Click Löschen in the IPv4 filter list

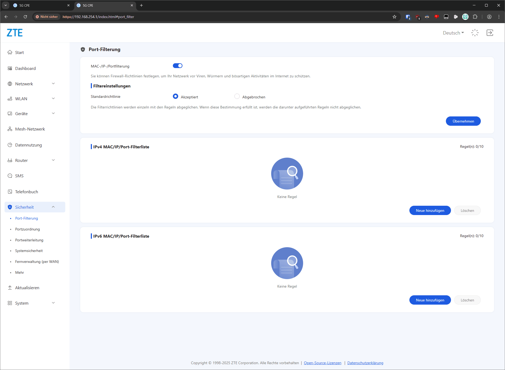click(x=467, y=211)
